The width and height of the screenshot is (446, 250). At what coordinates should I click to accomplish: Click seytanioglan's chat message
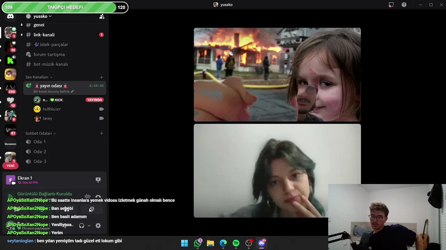point(64,241)
